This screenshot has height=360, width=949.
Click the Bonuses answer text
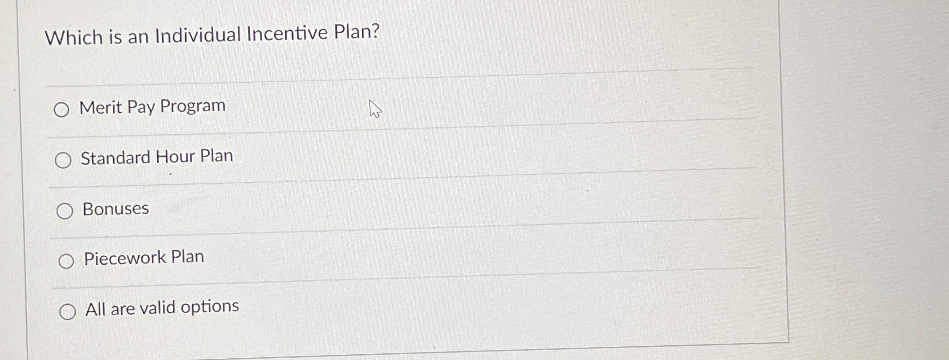[x=115, y=207]
